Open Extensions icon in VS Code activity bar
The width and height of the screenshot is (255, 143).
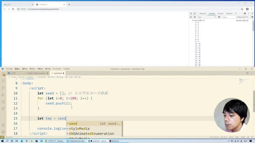click(3, 108)
